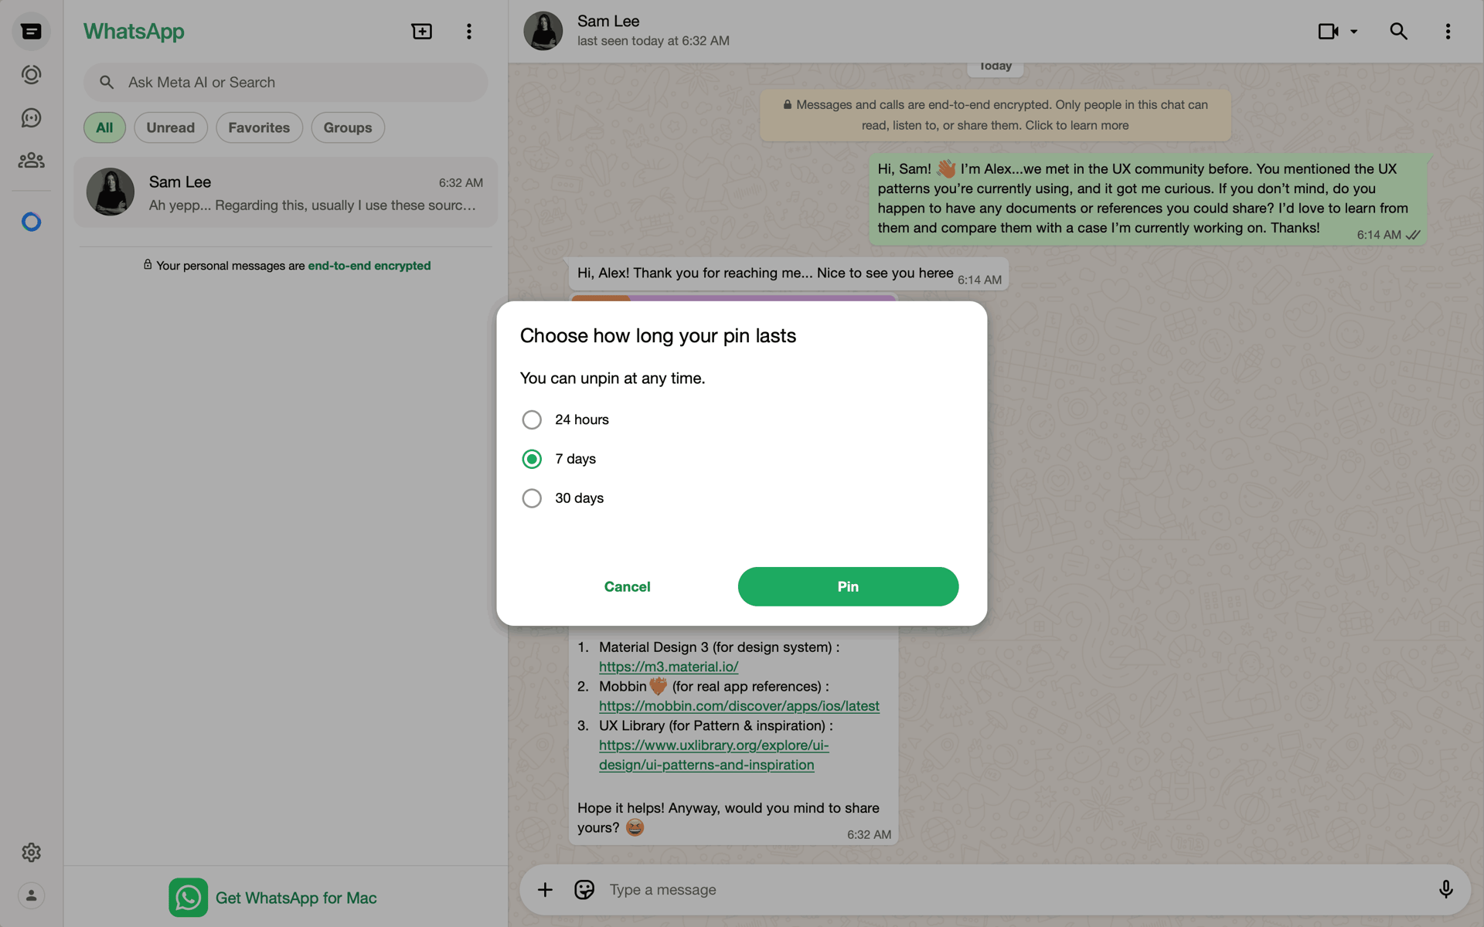Open the Chats icon in sidebar
This screenshot has height=927, width=1484.
pos(31,32)
